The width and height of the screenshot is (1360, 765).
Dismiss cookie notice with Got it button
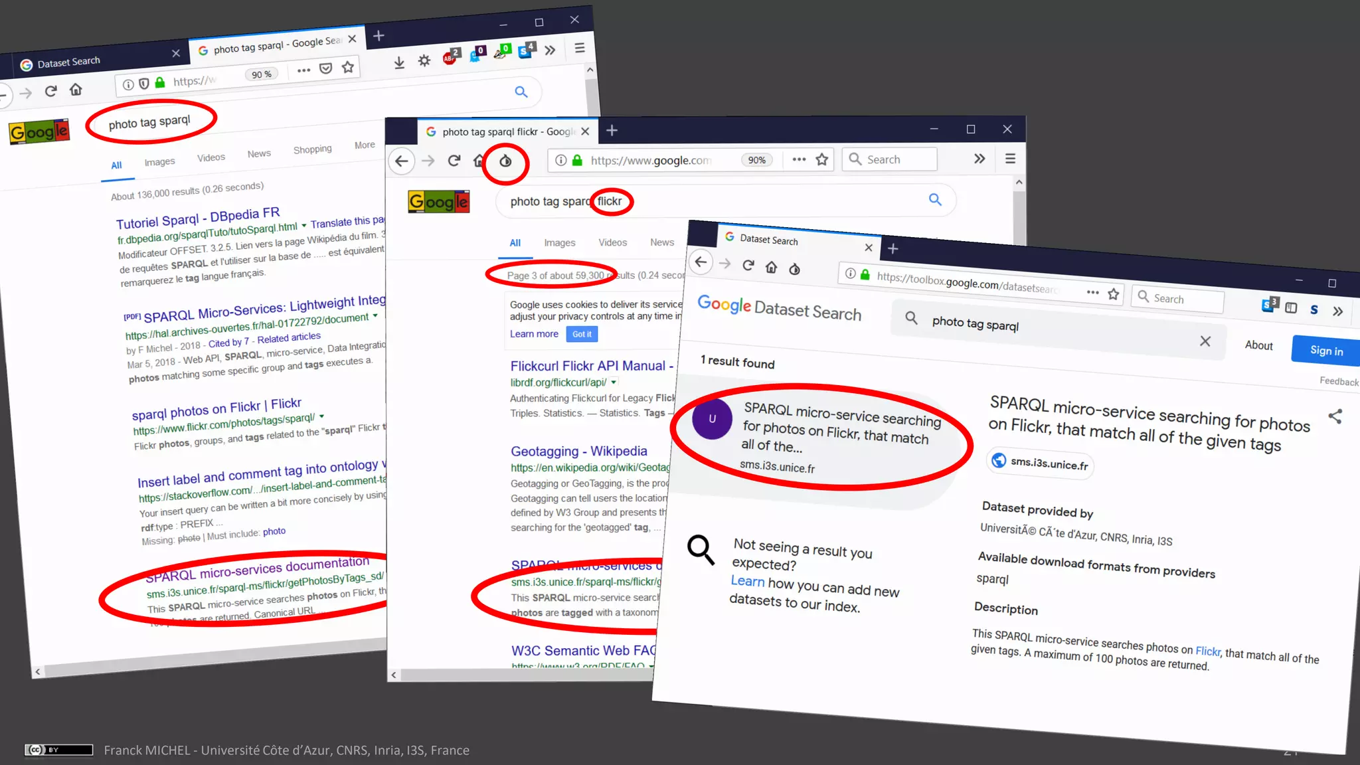(x=582, y=334)
